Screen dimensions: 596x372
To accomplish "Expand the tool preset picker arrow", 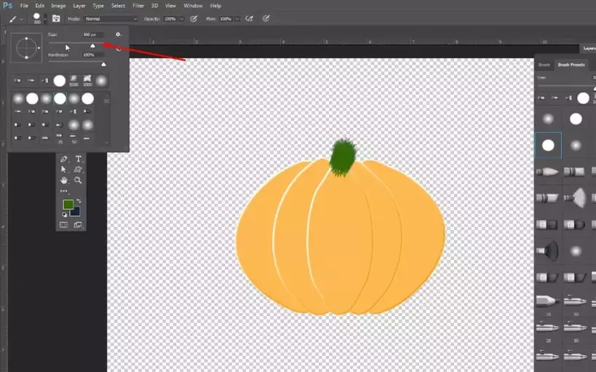I will tap(21, 19).
